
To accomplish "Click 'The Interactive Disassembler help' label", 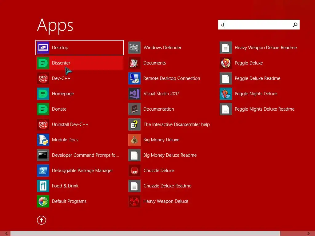I will coord(177,124).
